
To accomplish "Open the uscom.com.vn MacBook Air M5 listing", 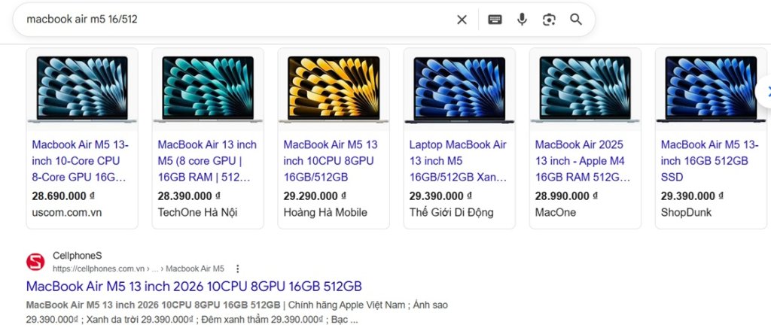I will click(80, 160).
